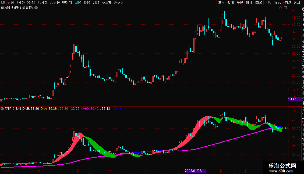Select the 60分钟 period

(67, 2)
